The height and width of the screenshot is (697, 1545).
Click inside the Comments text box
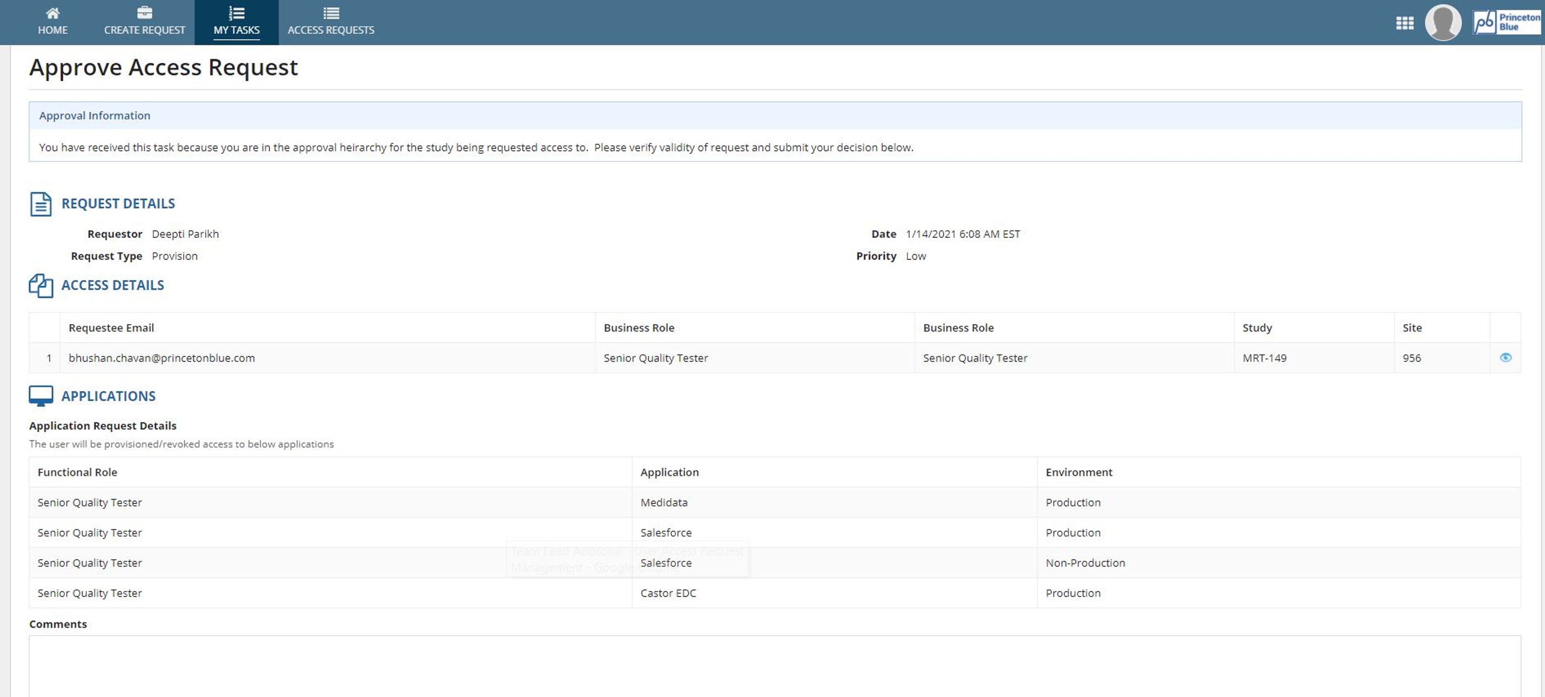(x=775, y=666)
